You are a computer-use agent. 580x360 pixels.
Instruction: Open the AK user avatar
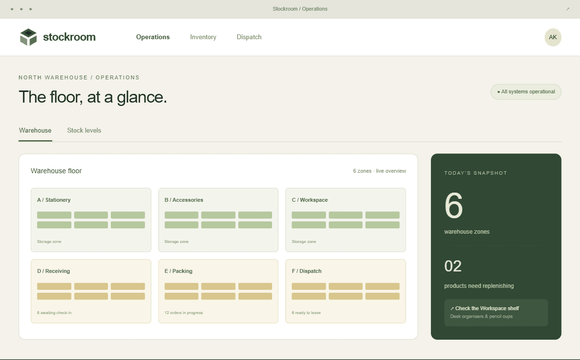coord(552,37)
